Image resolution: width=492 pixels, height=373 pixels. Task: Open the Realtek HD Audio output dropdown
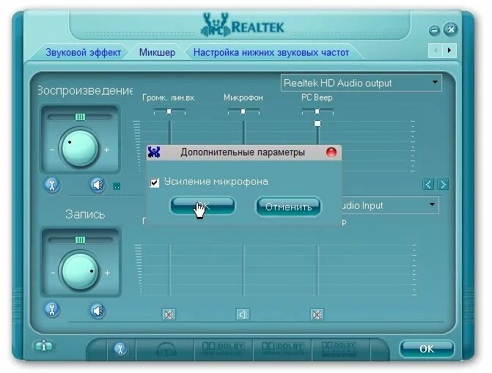click(x=361, y=83)
